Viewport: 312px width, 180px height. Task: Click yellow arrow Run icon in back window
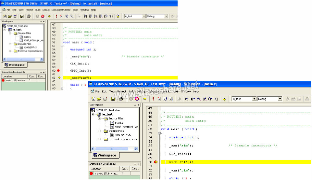49,16
